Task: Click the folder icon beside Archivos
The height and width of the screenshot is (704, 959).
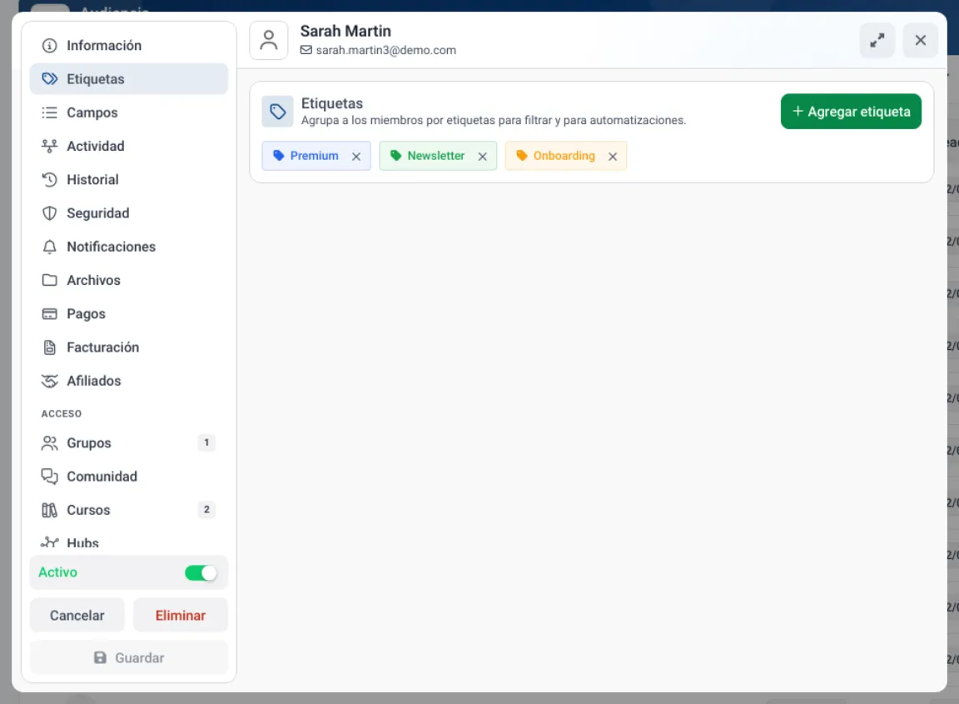Action: 50,281
